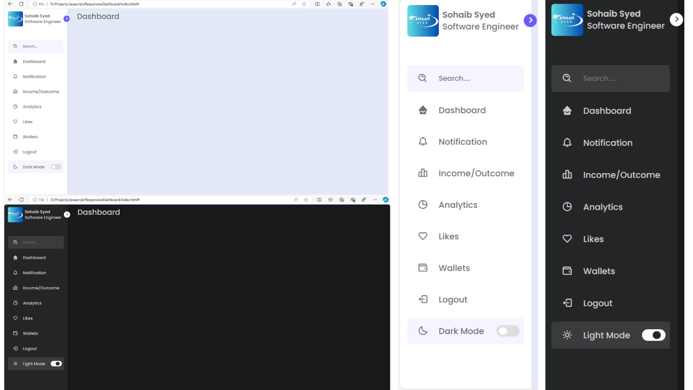Select the Income/Outcome menu entry
Image resolution: width=693 pixels, height=390 pixels.
click(x=476, y=173)
